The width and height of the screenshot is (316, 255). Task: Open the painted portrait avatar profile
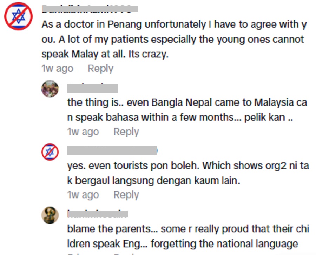50,215
